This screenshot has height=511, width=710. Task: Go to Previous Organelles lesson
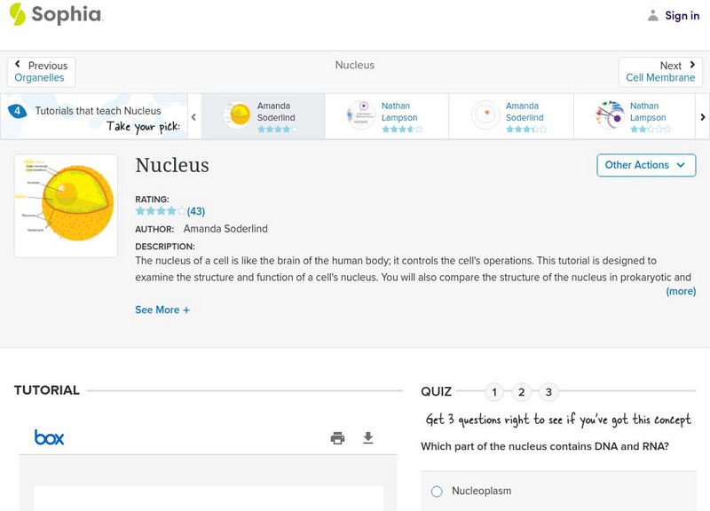click(x=41, y=72)
